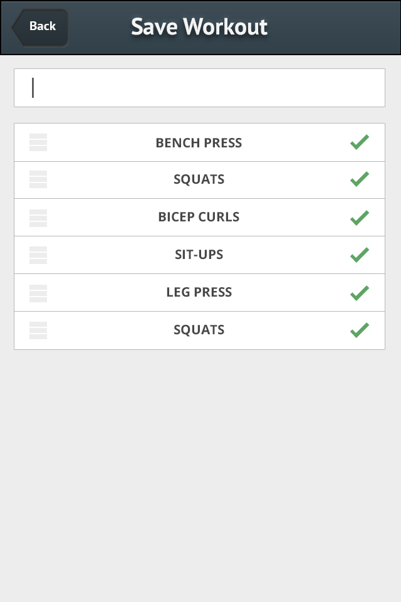Deselect the BICEP CURLS checkmark

click(359, 218)
